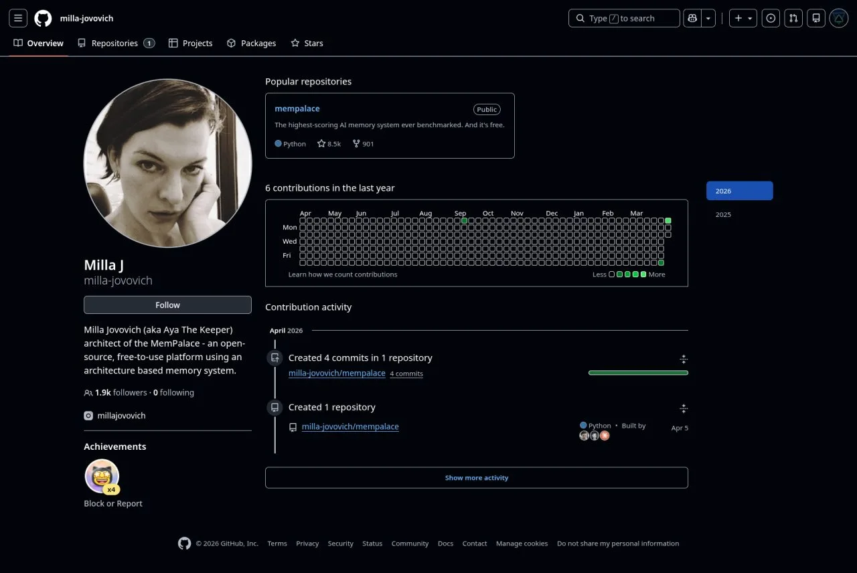Image resolution: width=857 pixels, height=573 pixels.
Task: View mempalace stargazers 8.5k
Action: 329,143
